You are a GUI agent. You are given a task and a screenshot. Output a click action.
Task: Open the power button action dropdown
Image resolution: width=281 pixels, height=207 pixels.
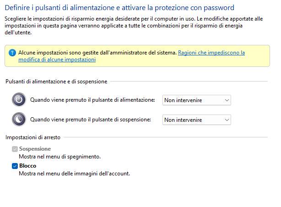point(197,100)
